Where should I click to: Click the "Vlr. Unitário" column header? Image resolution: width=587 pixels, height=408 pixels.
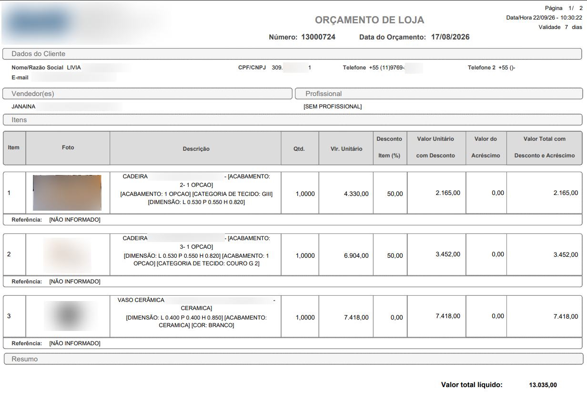[x=346, y=149]
